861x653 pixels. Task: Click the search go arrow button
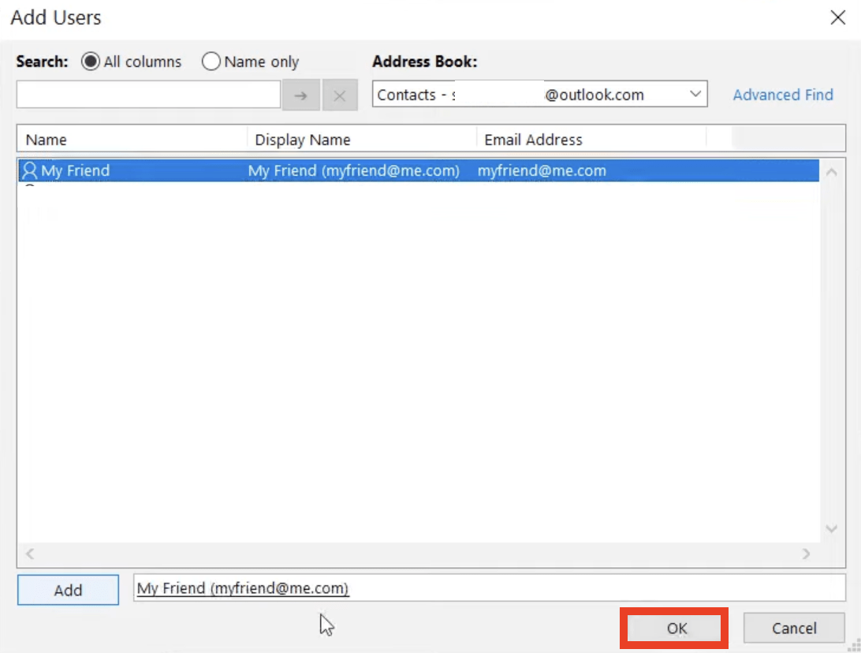pyautogui.click(x=301, y=95)
